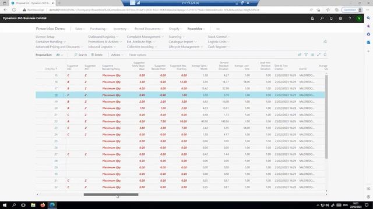373x209 pixels.
Task: Expand Scanning submenu
Action: coord(177,37)
